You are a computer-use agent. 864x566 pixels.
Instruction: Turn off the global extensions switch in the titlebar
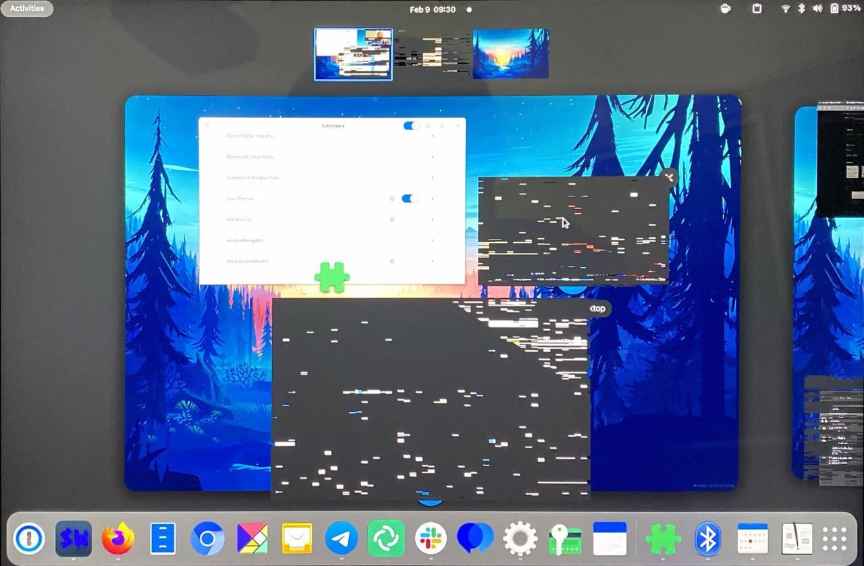click(x=411, y=125)
